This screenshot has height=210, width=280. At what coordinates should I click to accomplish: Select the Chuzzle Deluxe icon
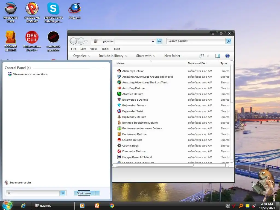[x=119, y=140]
